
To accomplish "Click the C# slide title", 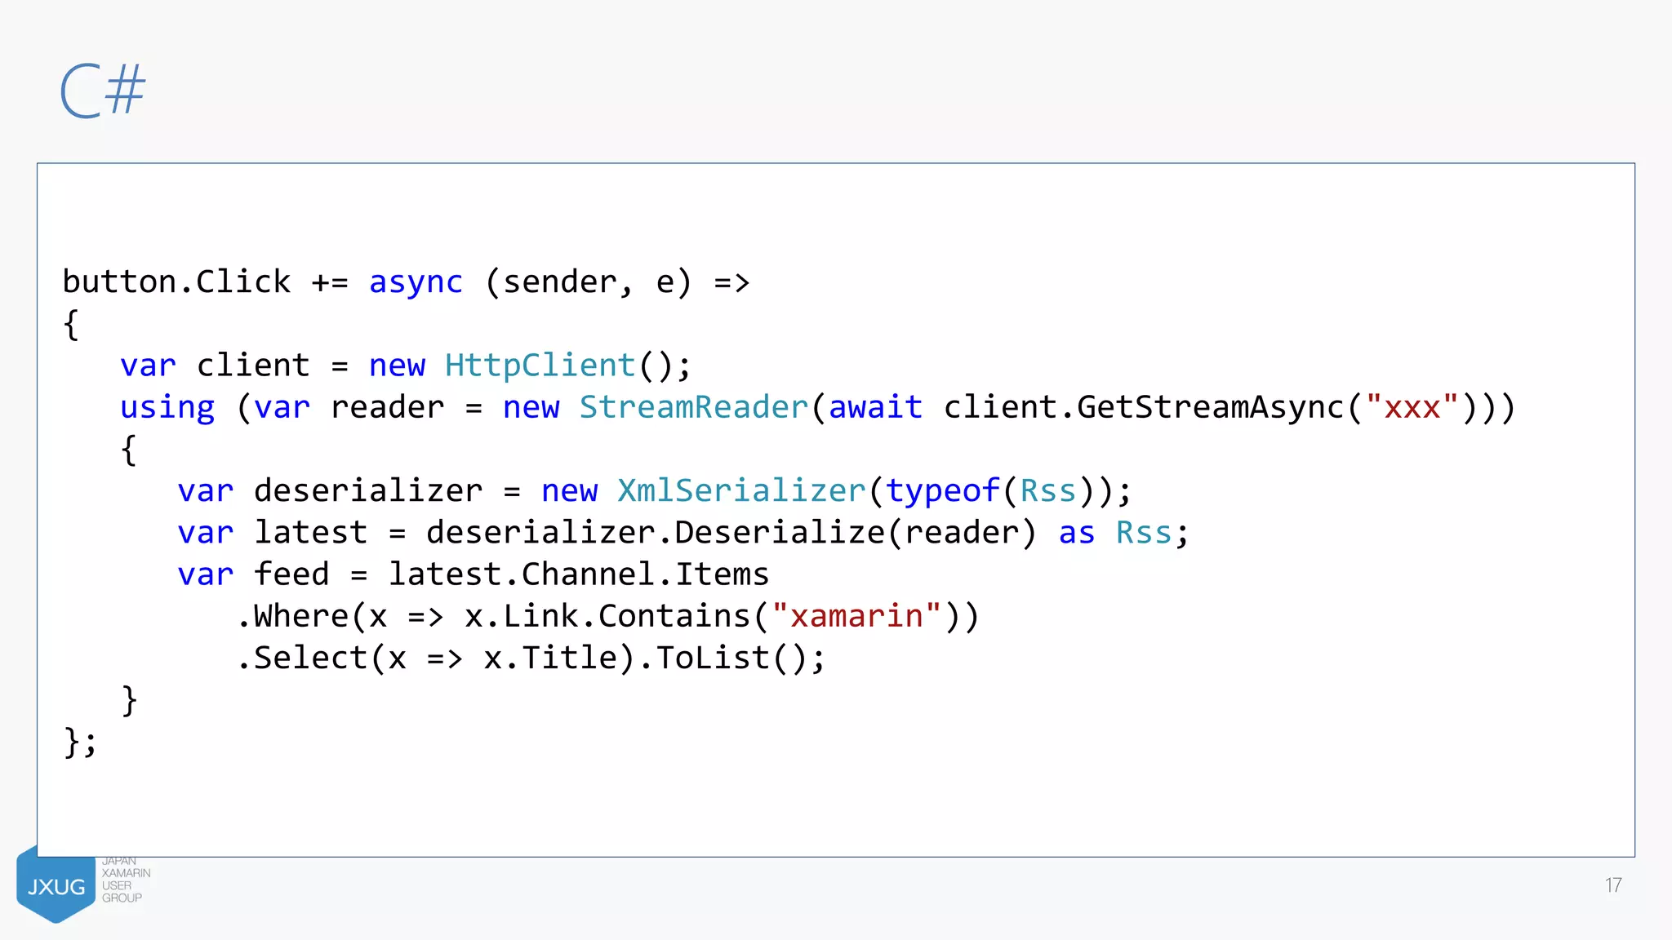I will coord(103,91).
